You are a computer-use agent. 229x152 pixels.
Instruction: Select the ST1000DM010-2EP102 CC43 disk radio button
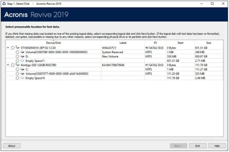tap(13, 48)
